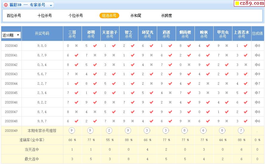Image resolution: width=265 pixels, height=164 pixels.
Task: Expand the 福彩3D 专家杀号 dropdown arrow
Action: [x=51, y=5]
